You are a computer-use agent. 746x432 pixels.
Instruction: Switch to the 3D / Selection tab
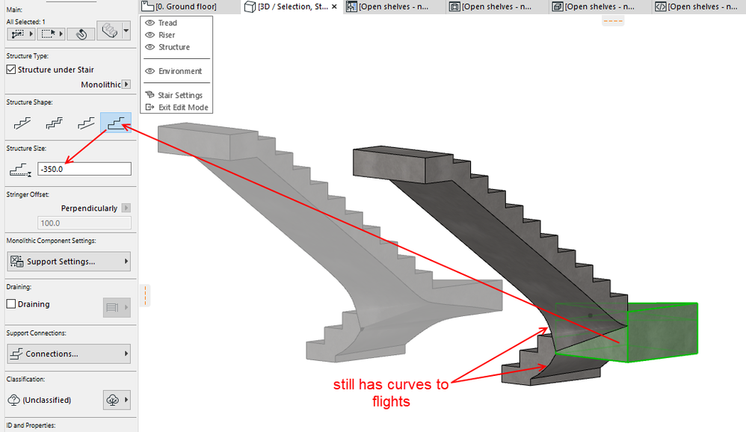pos(290,7)
